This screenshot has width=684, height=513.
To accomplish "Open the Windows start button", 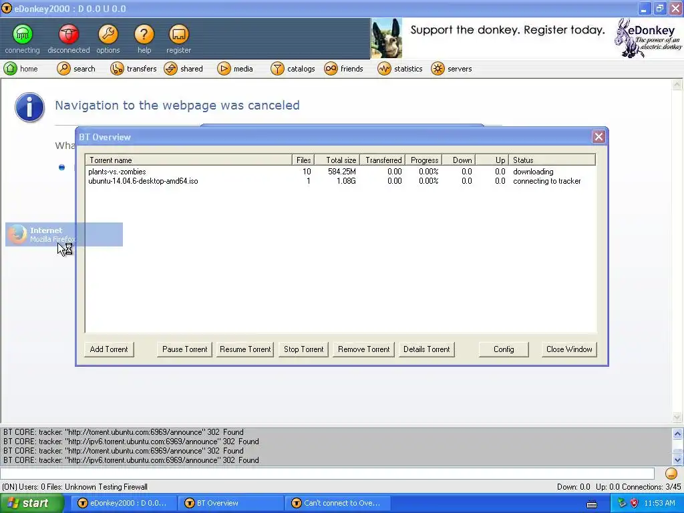I will tap(31, 503).
